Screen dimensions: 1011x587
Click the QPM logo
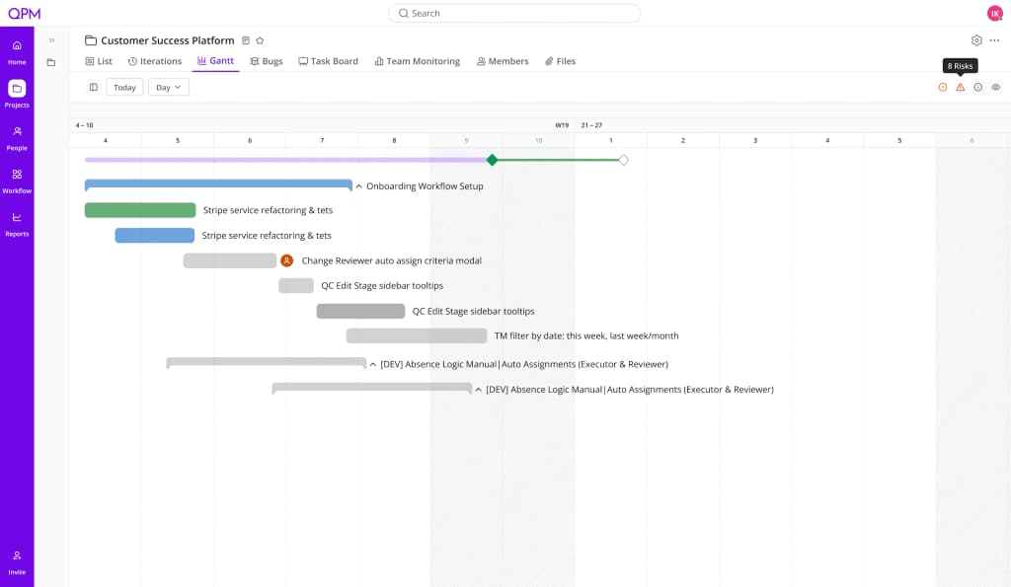pos(24,14)
